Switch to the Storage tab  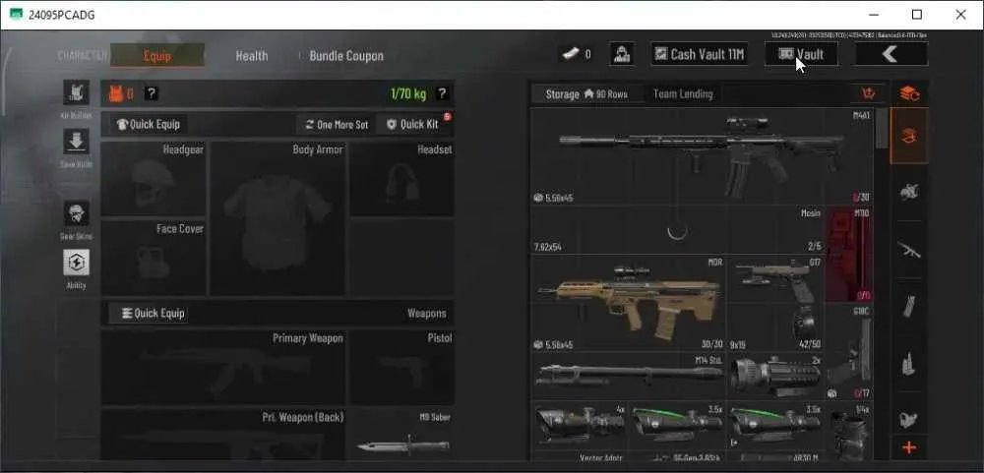point(586,94)
